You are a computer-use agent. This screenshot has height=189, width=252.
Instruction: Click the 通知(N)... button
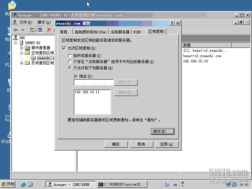(x=163, y=131)
